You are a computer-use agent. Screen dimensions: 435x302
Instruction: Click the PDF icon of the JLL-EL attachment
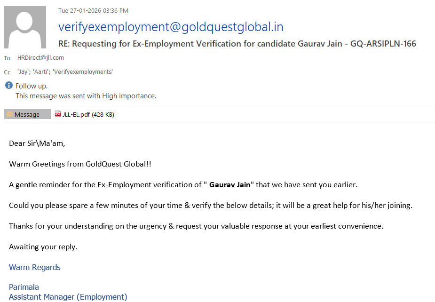(x=58, y=114)
